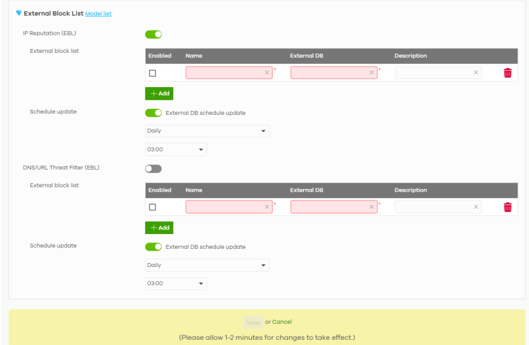529x345 pixels.
Task: Tick the Enabled checkbox in DNS/URL row
Action: pos(153,207)
